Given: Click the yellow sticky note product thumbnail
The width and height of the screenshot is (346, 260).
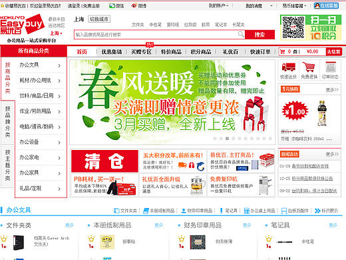Looking at the screenshot, I should [x=107, y=242].
